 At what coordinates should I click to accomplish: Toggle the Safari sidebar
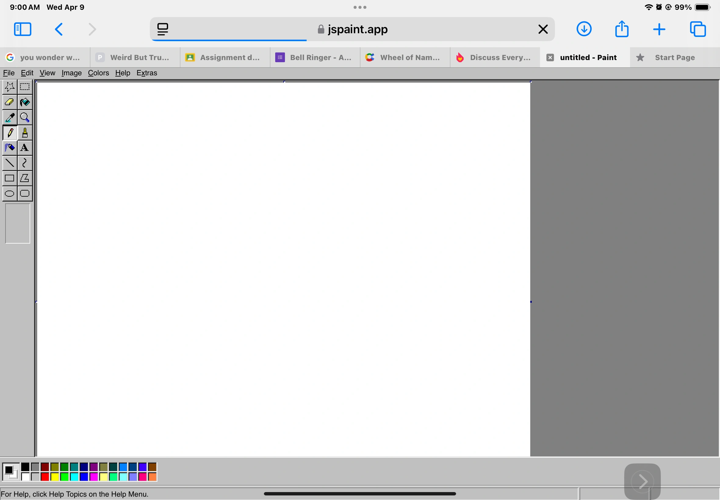point(22,29)
